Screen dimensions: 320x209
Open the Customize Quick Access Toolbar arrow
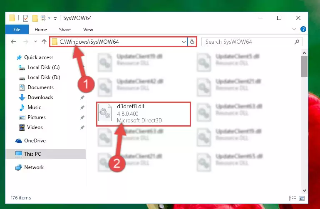coord(55,19)
